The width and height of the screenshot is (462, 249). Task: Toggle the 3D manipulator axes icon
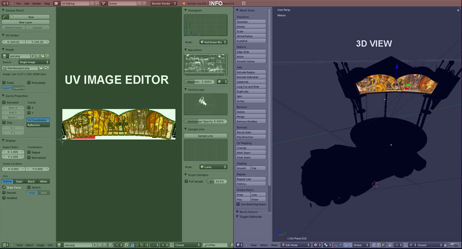click(336, 245)
